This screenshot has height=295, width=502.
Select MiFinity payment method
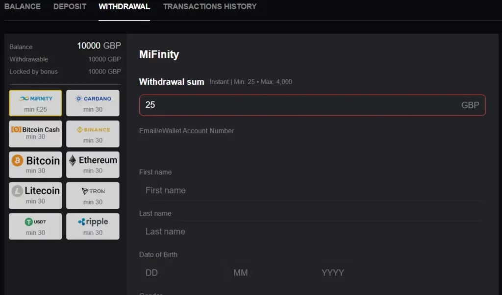click(35, 103)
